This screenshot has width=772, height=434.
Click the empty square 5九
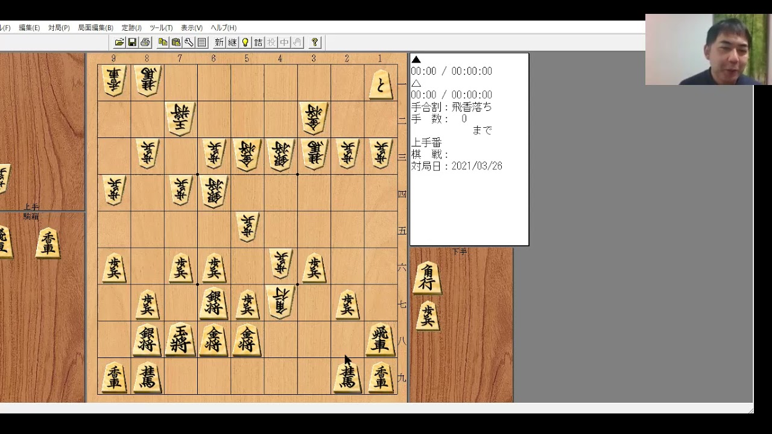[247, 376]
